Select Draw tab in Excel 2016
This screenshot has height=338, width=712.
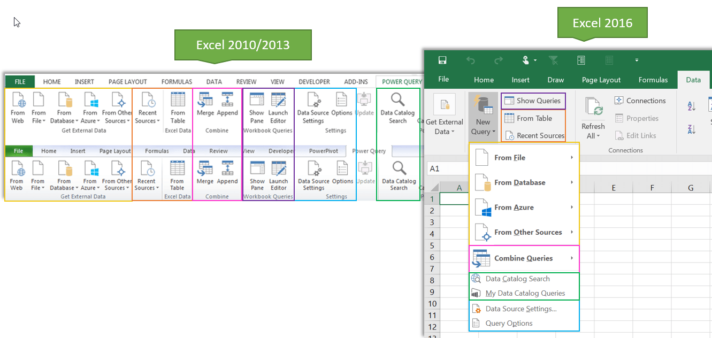coord(556,80)
